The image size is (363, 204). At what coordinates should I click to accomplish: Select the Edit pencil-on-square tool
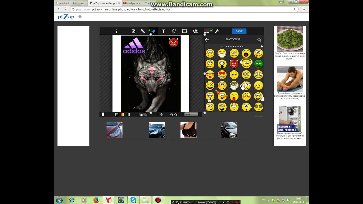click(x=133, y=31)
